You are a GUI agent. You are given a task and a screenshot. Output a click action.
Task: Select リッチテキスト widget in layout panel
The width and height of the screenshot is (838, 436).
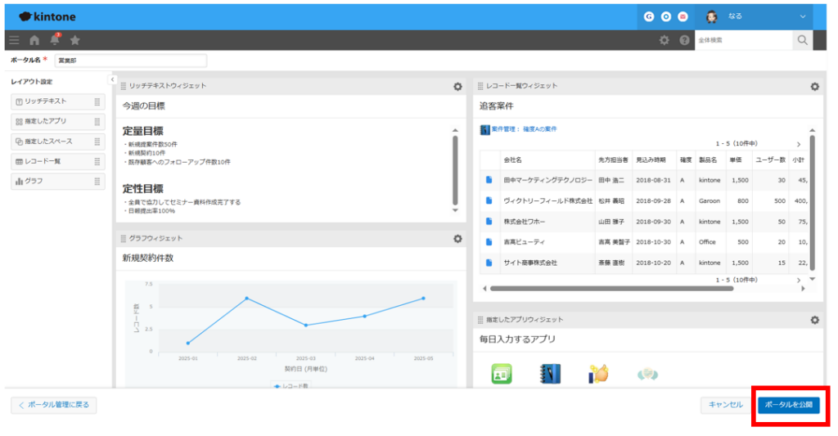(57, 101)
